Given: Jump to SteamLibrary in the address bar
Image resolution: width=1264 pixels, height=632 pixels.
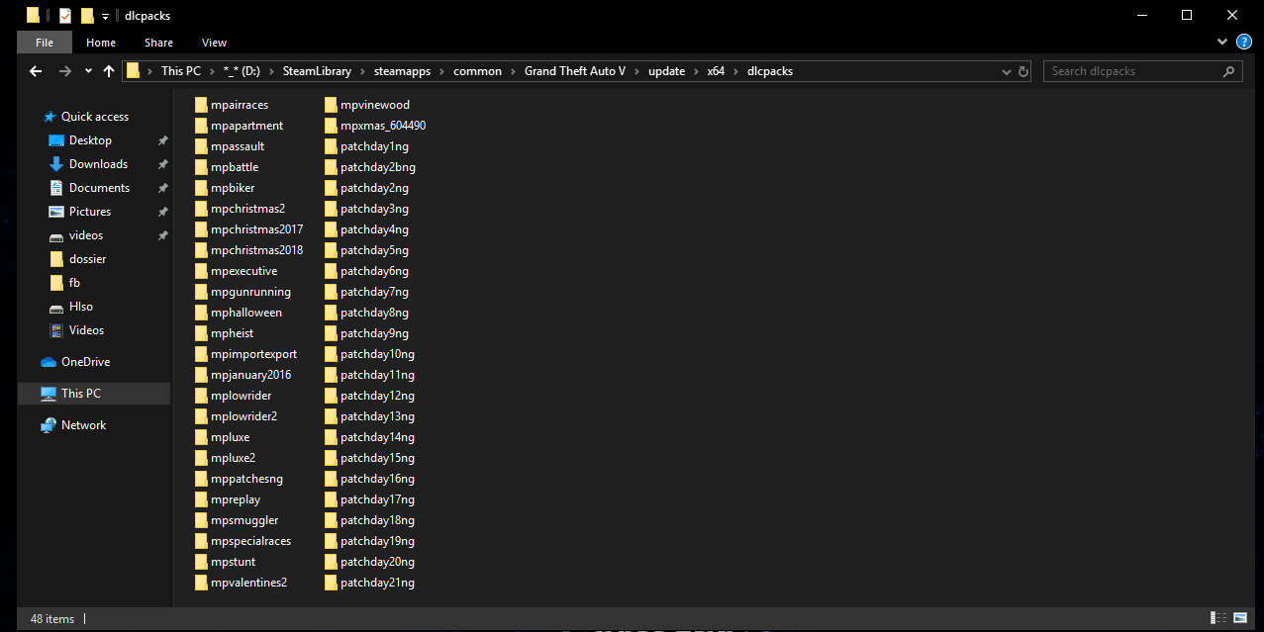Looking at the screenshot, I should click(317, 71).
